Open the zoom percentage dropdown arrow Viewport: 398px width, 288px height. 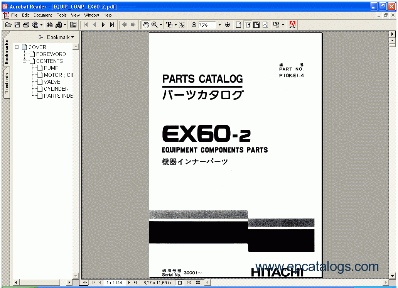[219, 25]
